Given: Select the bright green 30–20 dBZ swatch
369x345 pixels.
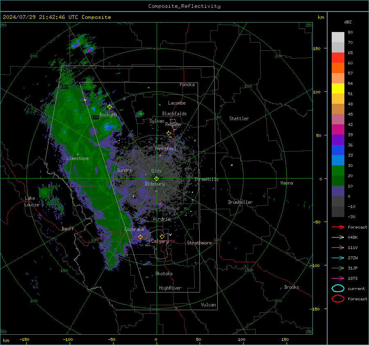Looking at the screenshot, I should [338, 171].
